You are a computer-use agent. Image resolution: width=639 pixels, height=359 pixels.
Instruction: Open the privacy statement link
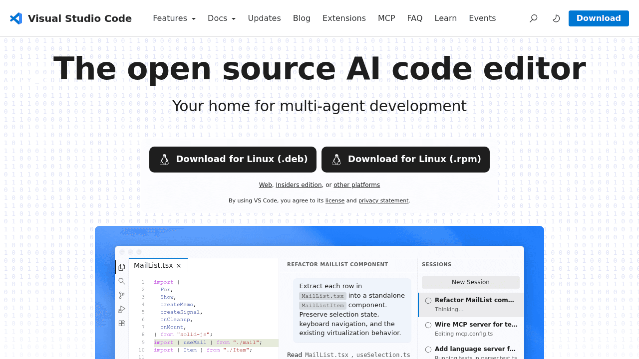(383, 200)
